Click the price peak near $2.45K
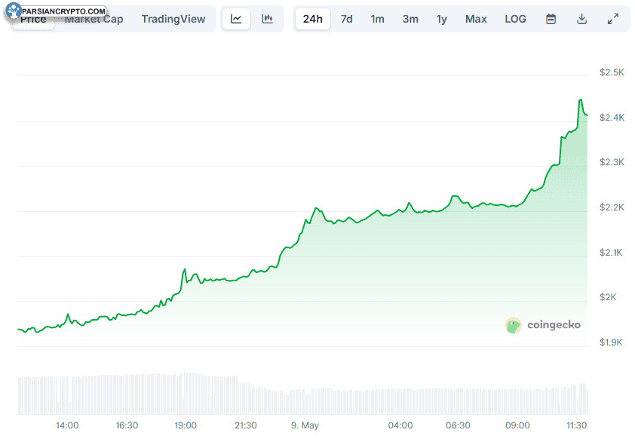635x439 pixels. [581, 100]
